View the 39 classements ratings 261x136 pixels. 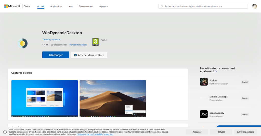click(59, 45)
